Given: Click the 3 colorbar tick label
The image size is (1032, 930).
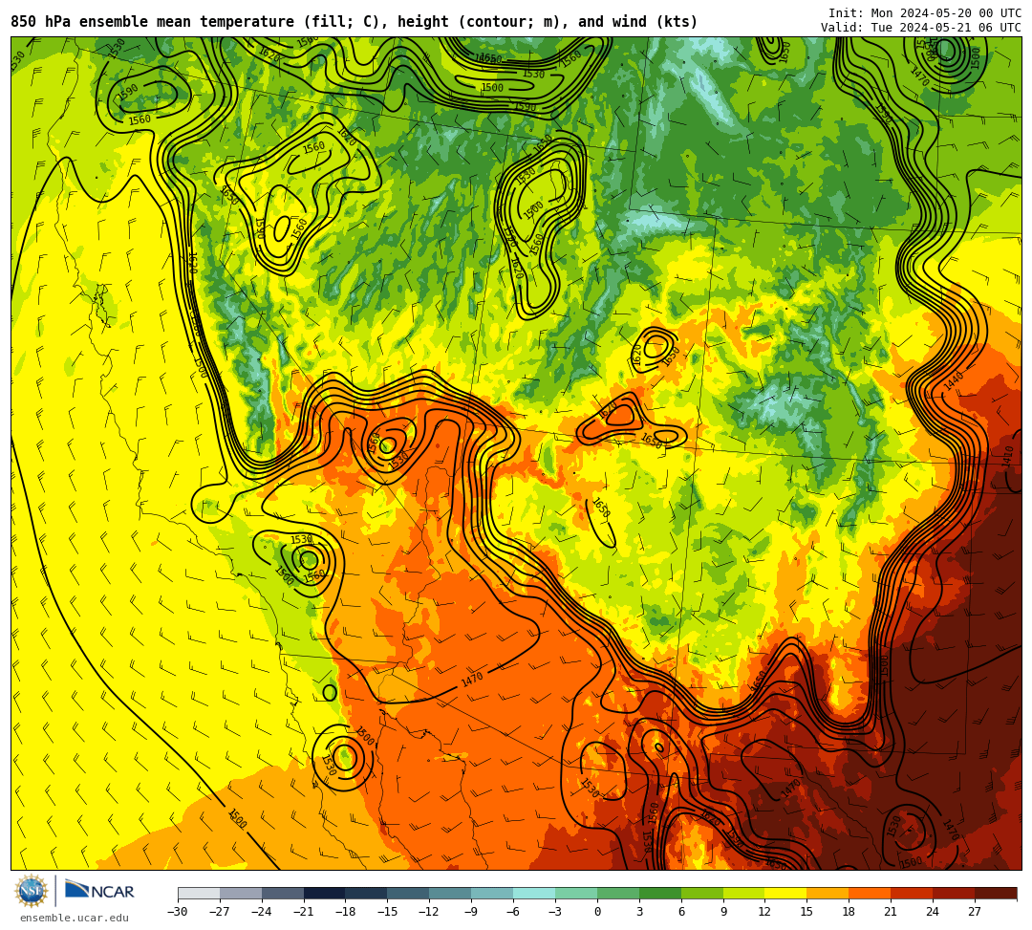Looking at the screenshot, I should (639, 912).
